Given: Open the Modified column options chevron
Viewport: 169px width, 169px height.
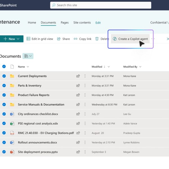Looking at the screenshot, I should click(x=109, y=67).
